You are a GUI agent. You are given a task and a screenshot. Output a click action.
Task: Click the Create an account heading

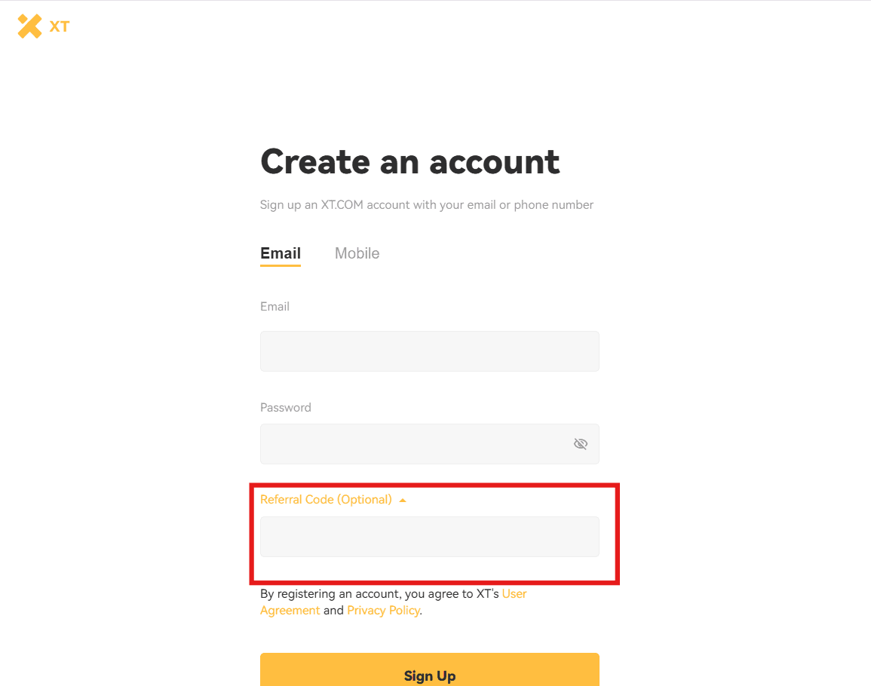pos(410,161)
